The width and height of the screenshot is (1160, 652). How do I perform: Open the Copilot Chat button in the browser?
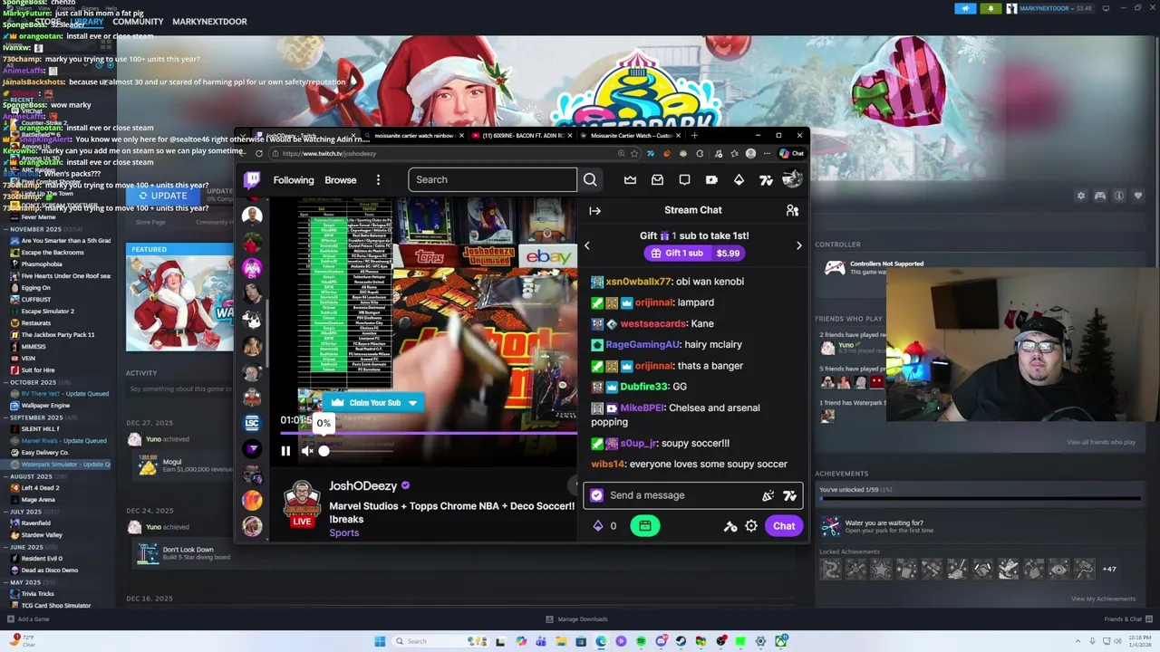[x=792, y=154]
